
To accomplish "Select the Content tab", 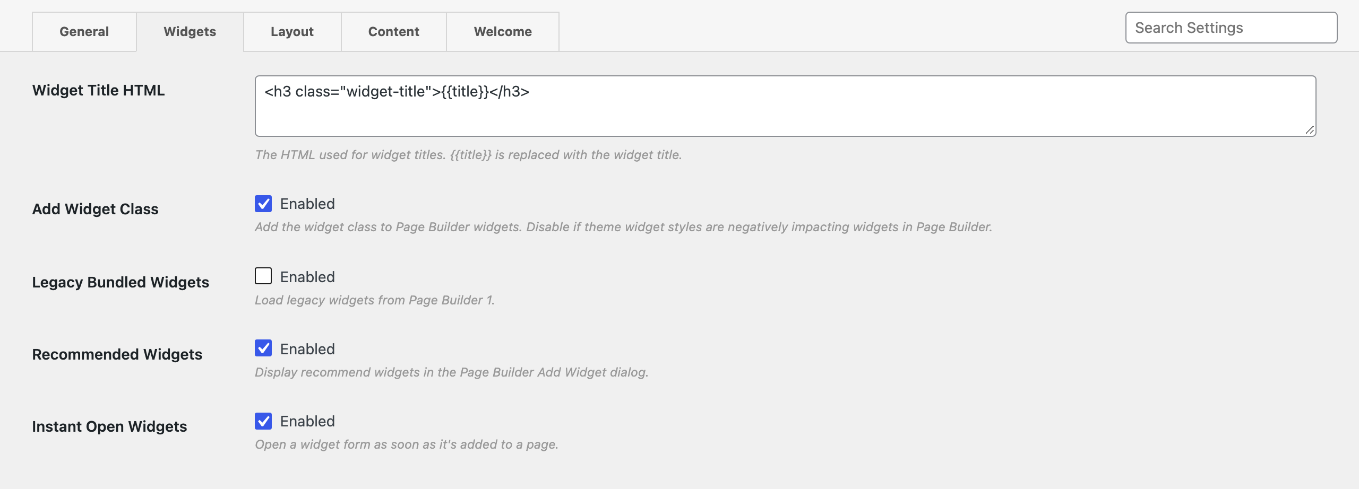I will (394, 32).
